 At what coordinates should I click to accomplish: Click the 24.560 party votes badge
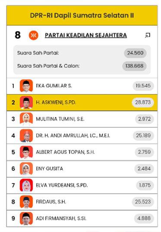pyautogui.click(x=135, y=53)
